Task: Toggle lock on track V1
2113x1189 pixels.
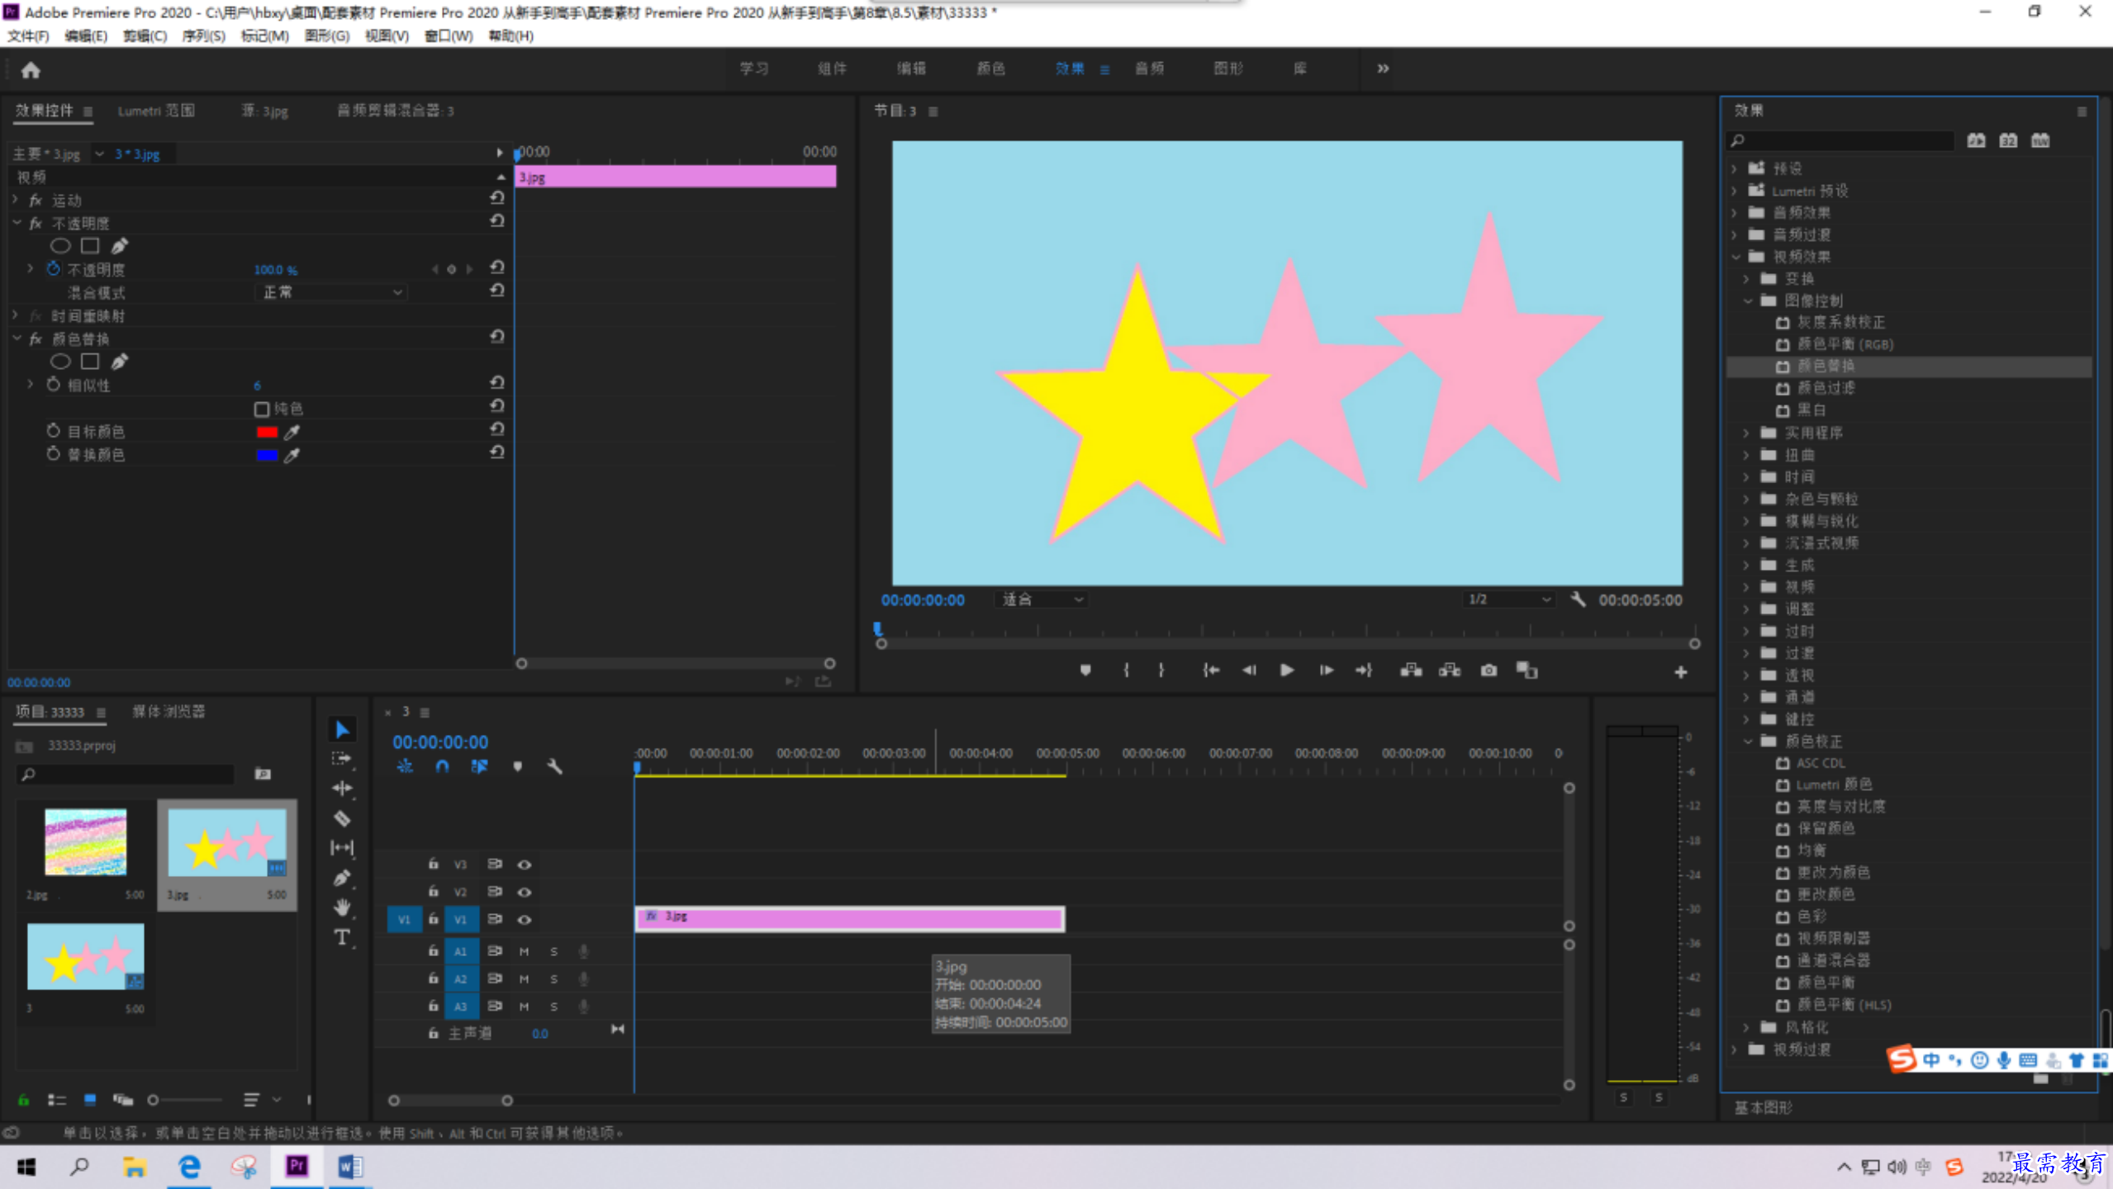Action: click(x=433, y=919)
